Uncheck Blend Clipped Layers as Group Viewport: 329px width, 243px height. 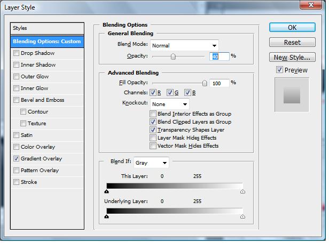[x=153, y=122]
